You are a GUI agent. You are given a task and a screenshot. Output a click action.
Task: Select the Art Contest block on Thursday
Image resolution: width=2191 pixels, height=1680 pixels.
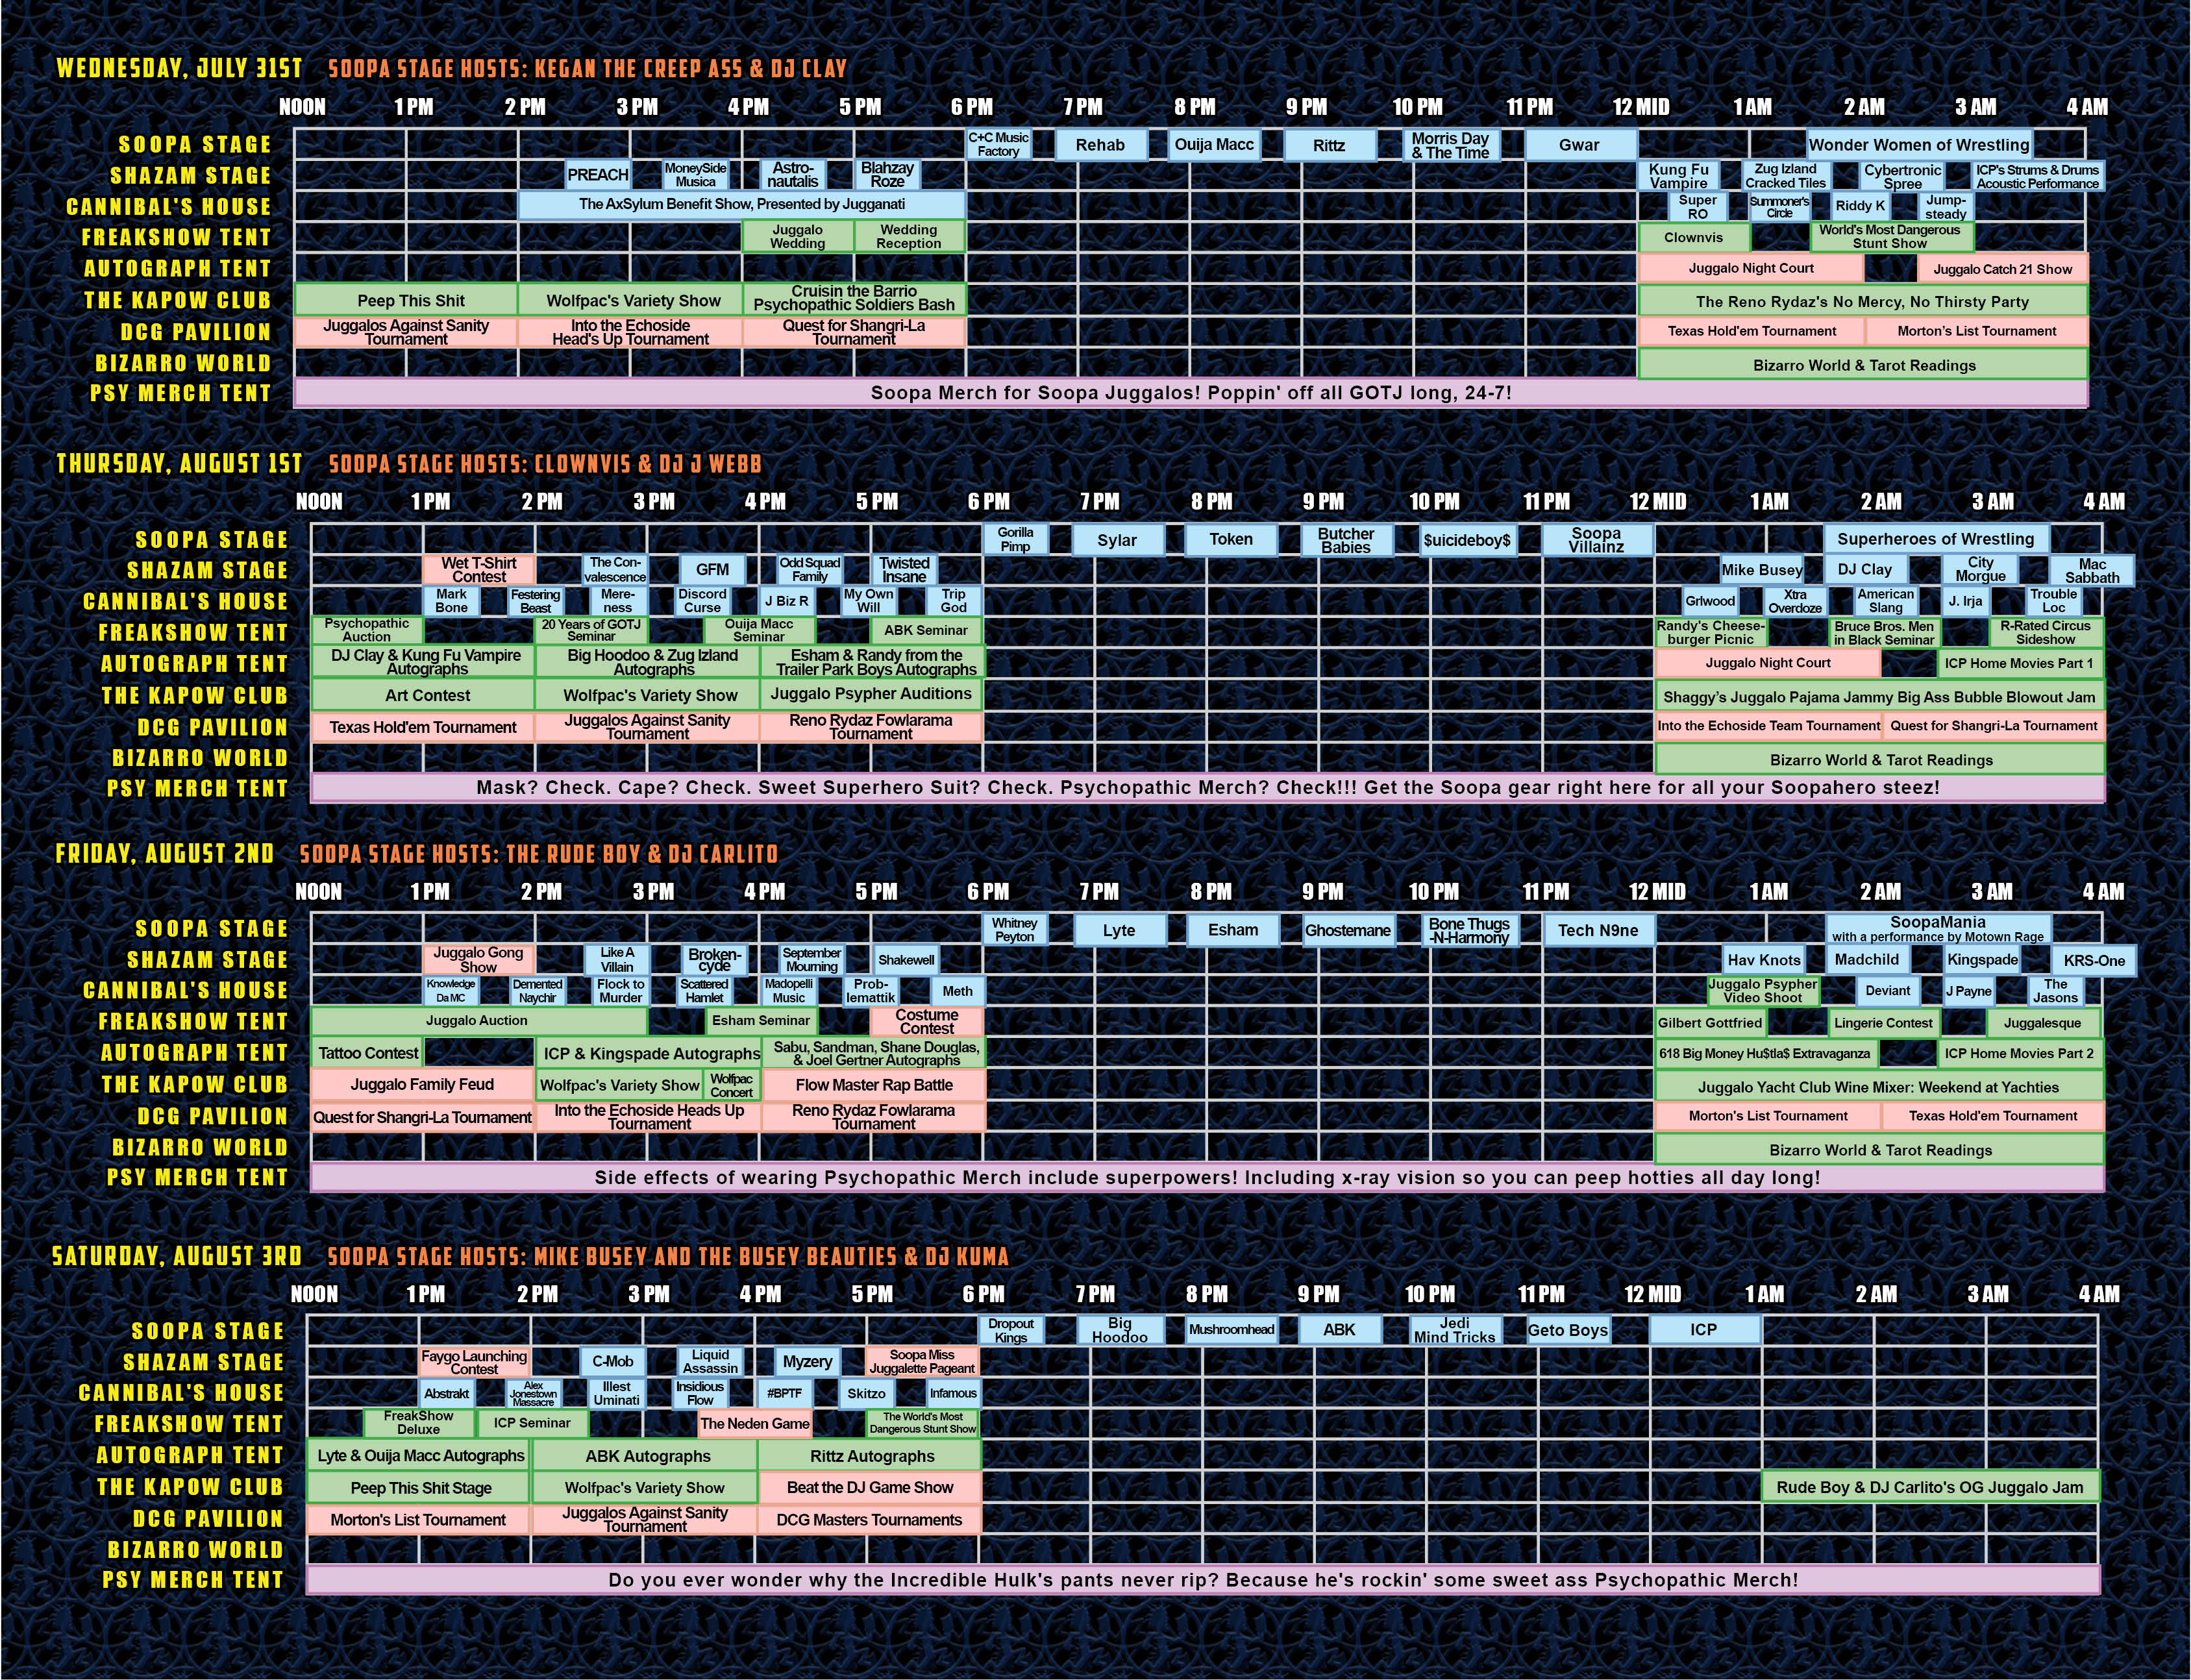click(423, 695)
